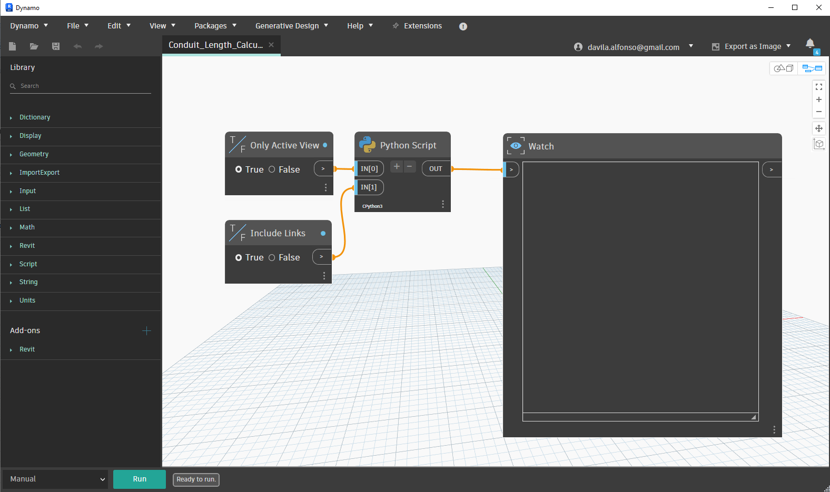Click the Save disk icon
The width and height of the screenshot is (830, 492).
(56, 46)
